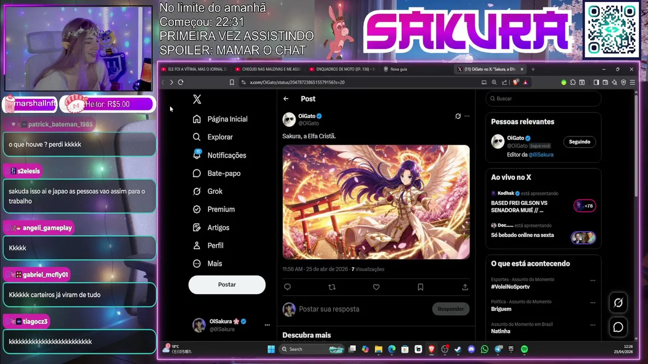Screen dimensions: 648x364
Task: Click the repost icon under the post
Action: coord(332,287)
